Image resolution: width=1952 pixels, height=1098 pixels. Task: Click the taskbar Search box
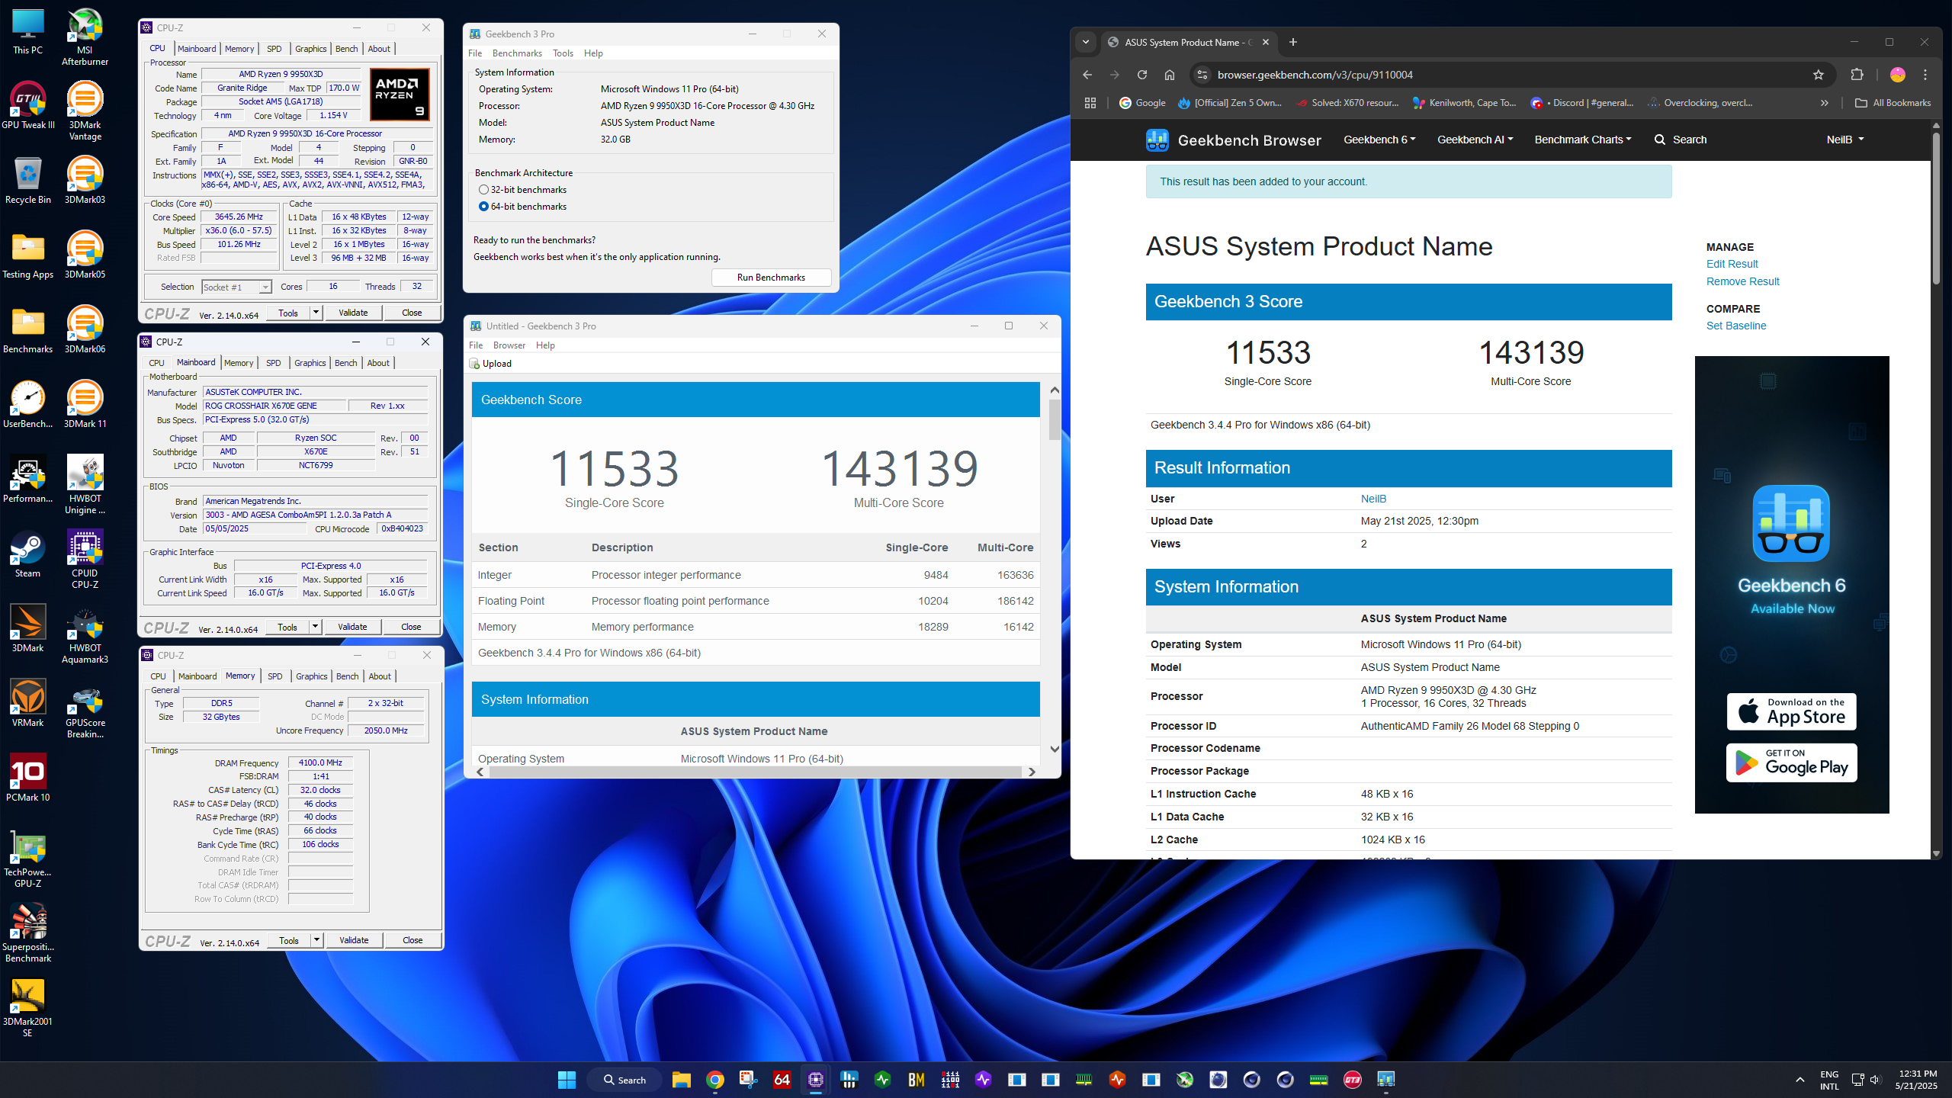point(624,1080)
